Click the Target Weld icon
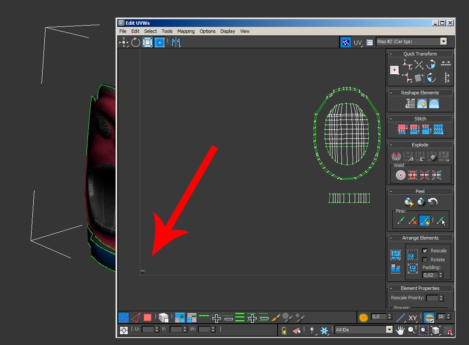Screen dimensions: 469x345 pyautogui.click(x=400, y=175)
